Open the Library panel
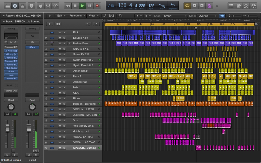Image resolution: width=261 pixels, height=163 pixels. click(x=8, y=5)
